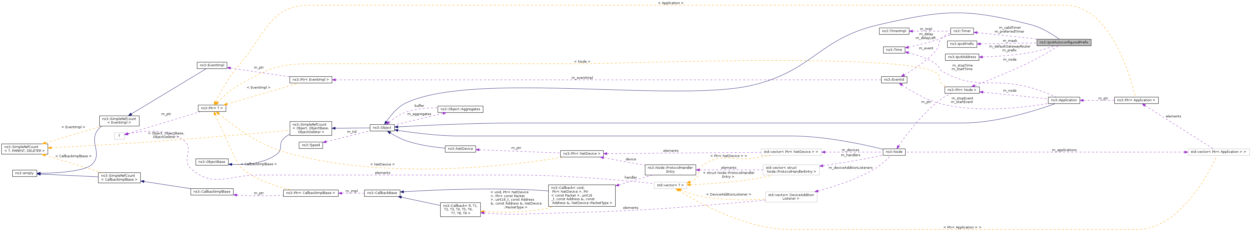The image size is (1251, 231).
Task: Open the ns3::Application class node
Action: click(x=1064, y=100)
